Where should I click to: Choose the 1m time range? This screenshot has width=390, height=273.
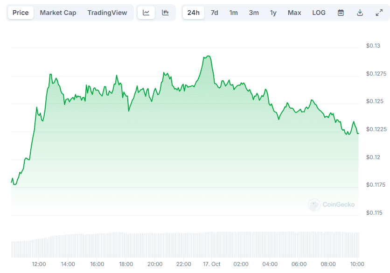click(233, 13)
